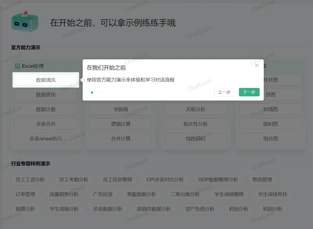Select the 学生成绩整理 sample tag
This screenshot has width=313, height=229.
click(x=229, y=194)
